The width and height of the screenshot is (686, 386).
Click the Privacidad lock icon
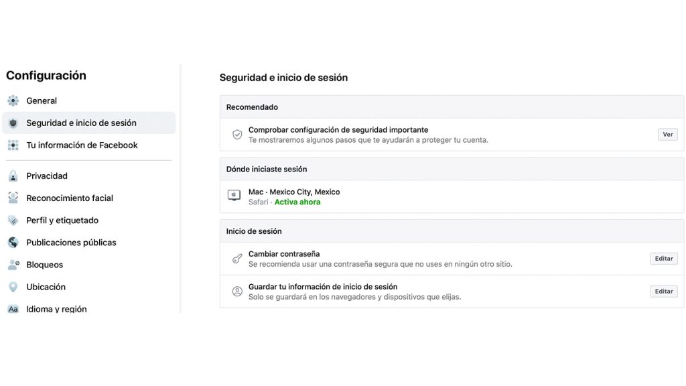13,176
